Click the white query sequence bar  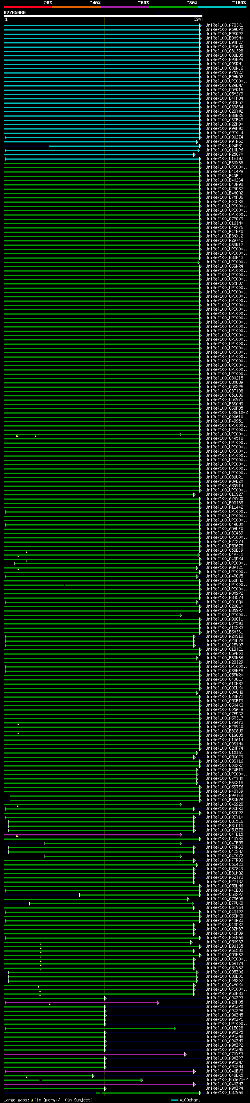[103, 16]
